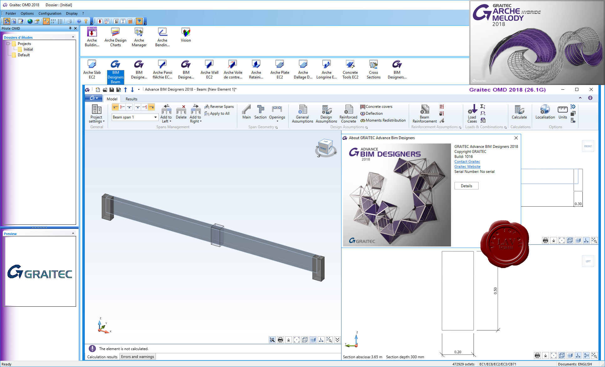Open Concrete covers settings
Screen dimensions: 605x367
pyautogui.click(x=376, y=107)
